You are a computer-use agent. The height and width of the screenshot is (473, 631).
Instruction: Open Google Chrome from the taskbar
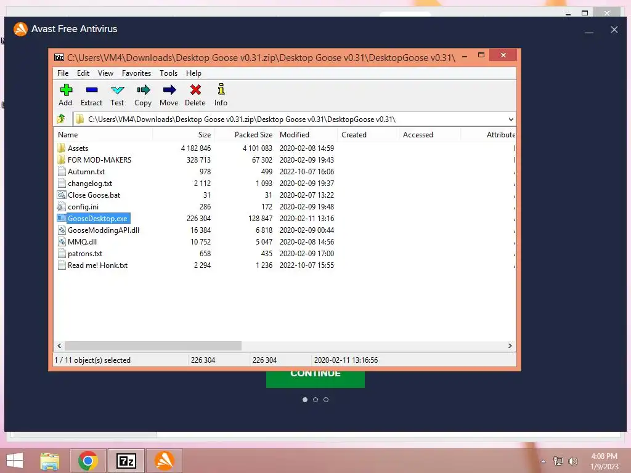[x=88, y=461]
